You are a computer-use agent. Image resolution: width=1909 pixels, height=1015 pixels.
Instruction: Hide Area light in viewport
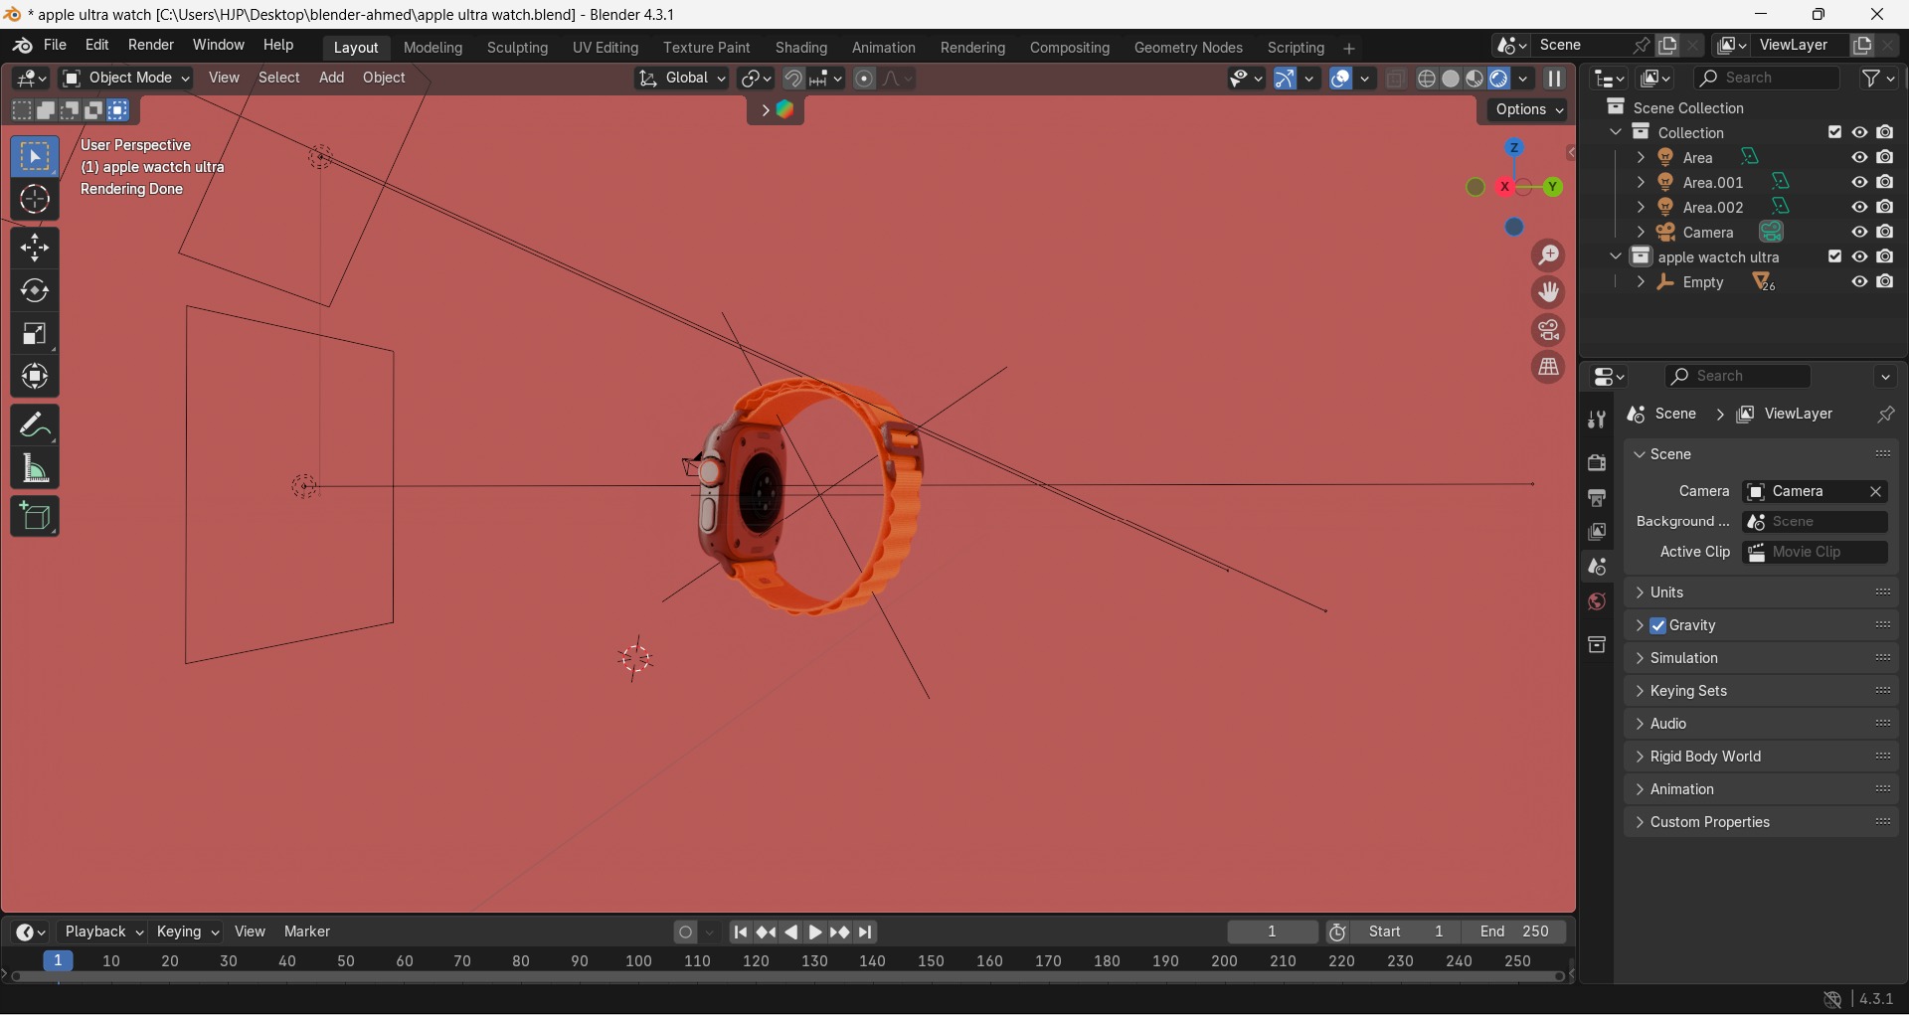tap(1859, 158)
